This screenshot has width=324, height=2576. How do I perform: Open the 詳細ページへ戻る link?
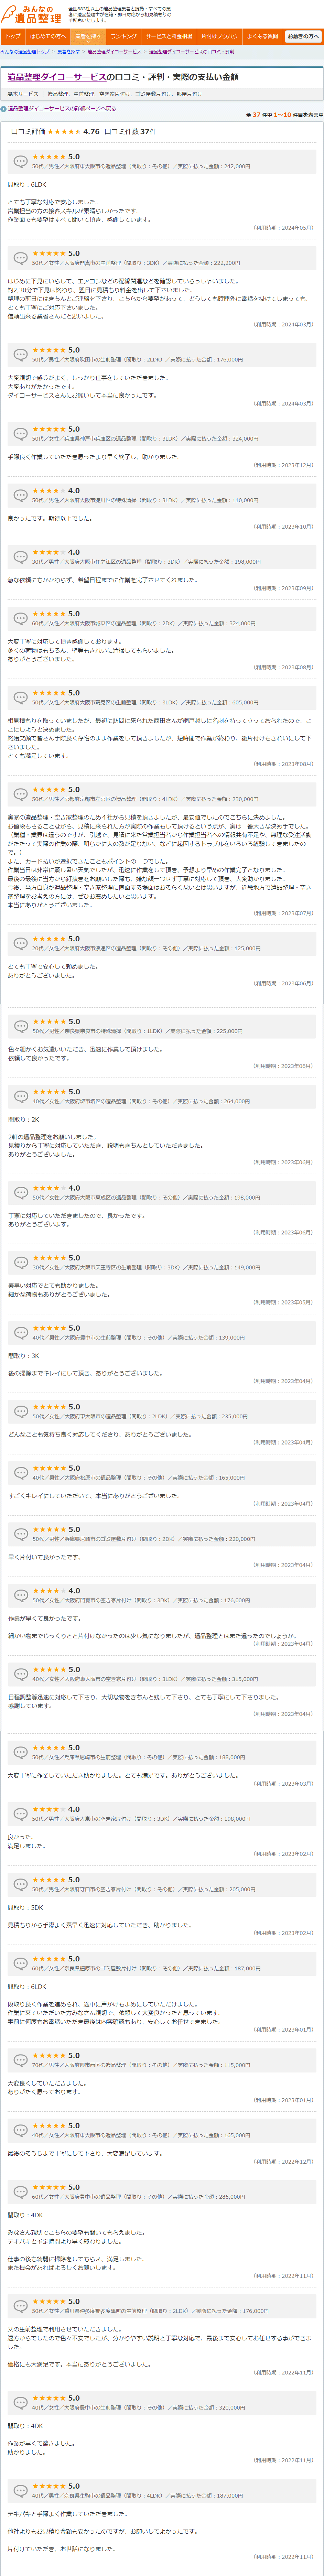(62, 108)
